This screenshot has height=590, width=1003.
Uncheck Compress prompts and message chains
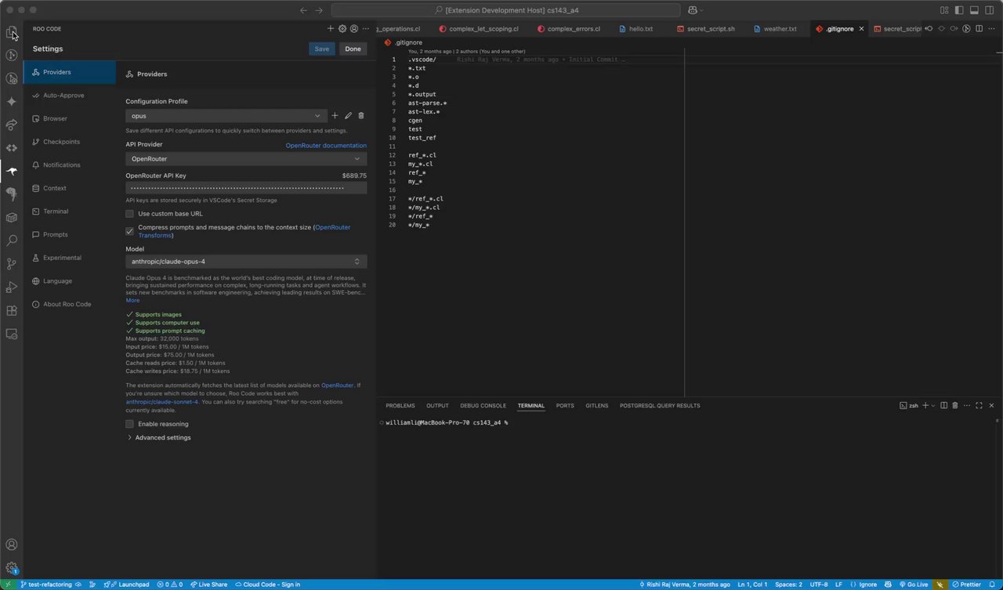[x=130, y=231]
